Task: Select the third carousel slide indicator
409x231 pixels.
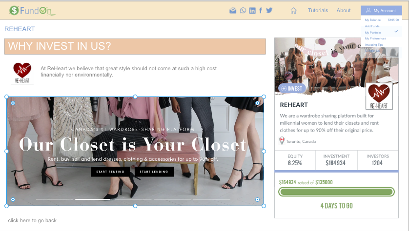Action: coord(133,199)
